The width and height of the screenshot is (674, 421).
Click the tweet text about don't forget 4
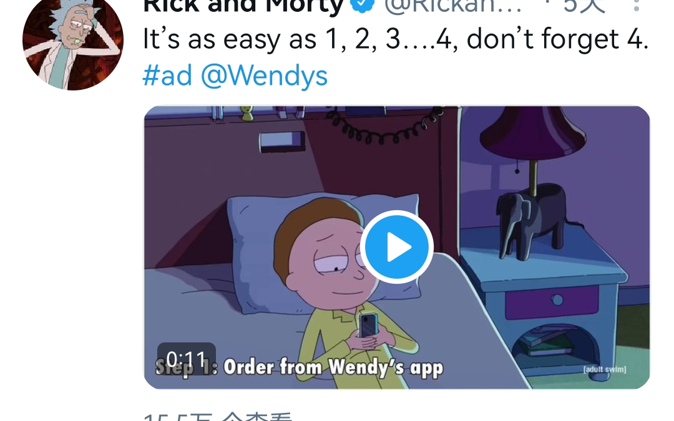396,39
